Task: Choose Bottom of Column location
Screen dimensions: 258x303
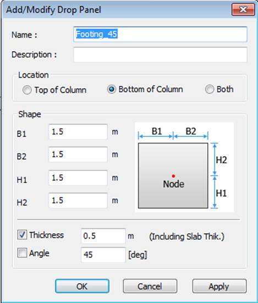Action: (x=112, y=89)
